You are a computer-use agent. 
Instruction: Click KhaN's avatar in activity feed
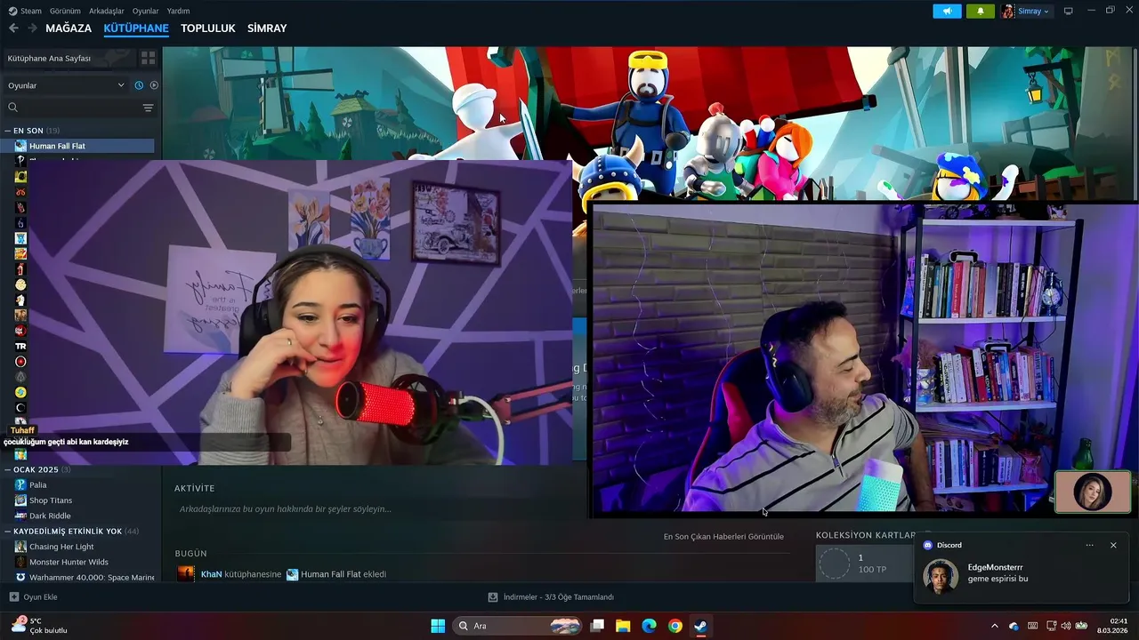point(186,574)
